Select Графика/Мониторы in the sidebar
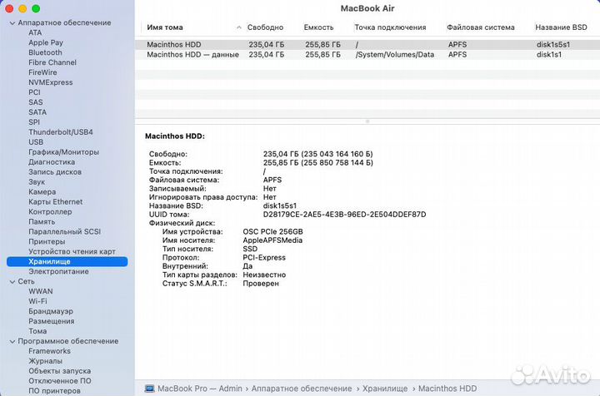 pos(63,152)
